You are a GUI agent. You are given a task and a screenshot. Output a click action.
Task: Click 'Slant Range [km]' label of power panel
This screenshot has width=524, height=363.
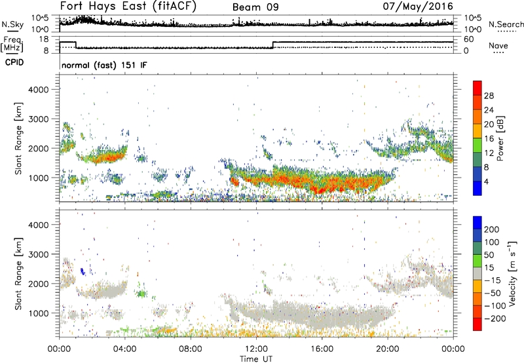tap(18, 138)
